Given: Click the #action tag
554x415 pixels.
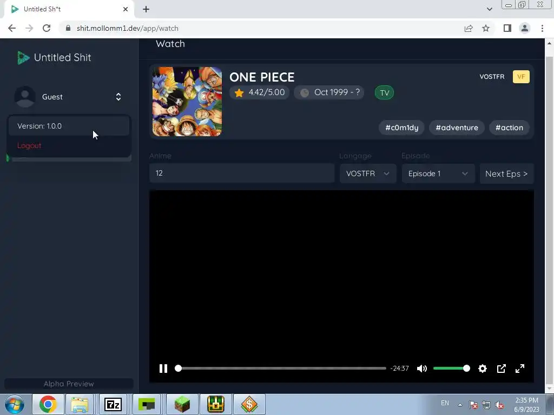Looking at the screenshot, I should (509, 128).
